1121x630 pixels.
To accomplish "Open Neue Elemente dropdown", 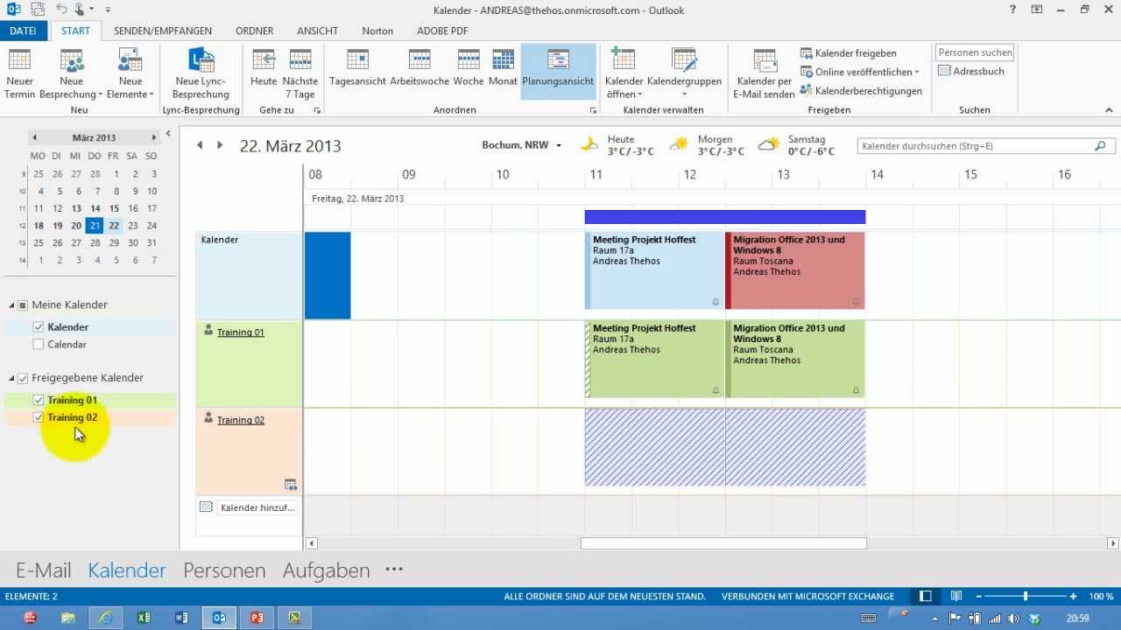I will 130,74.
